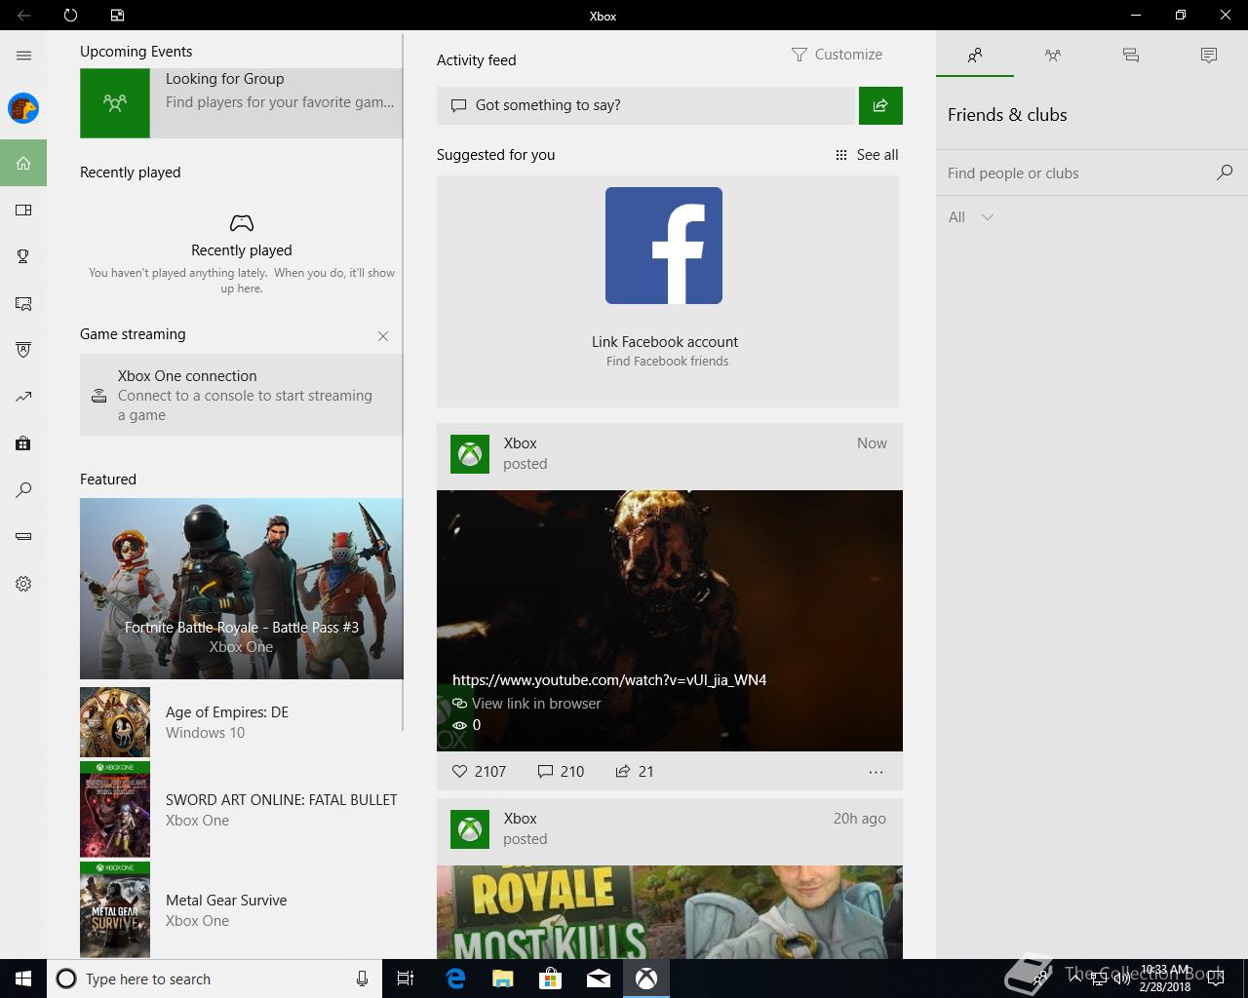Open the more options ellipsis on post
The height and width of the screenshot is (998, 1248).
[876, 772]
